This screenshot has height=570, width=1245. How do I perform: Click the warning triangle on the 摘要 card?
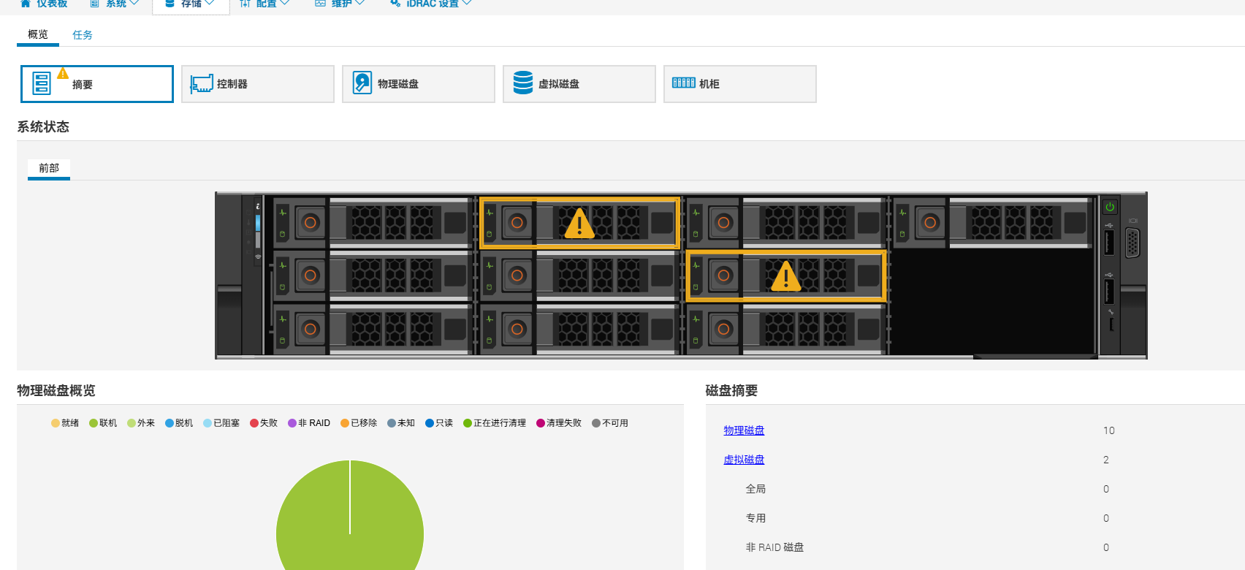(x=63, y=73)
